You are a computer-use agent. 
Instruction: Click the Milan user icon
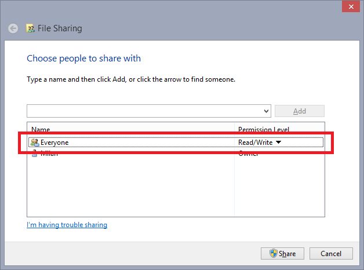35,154
